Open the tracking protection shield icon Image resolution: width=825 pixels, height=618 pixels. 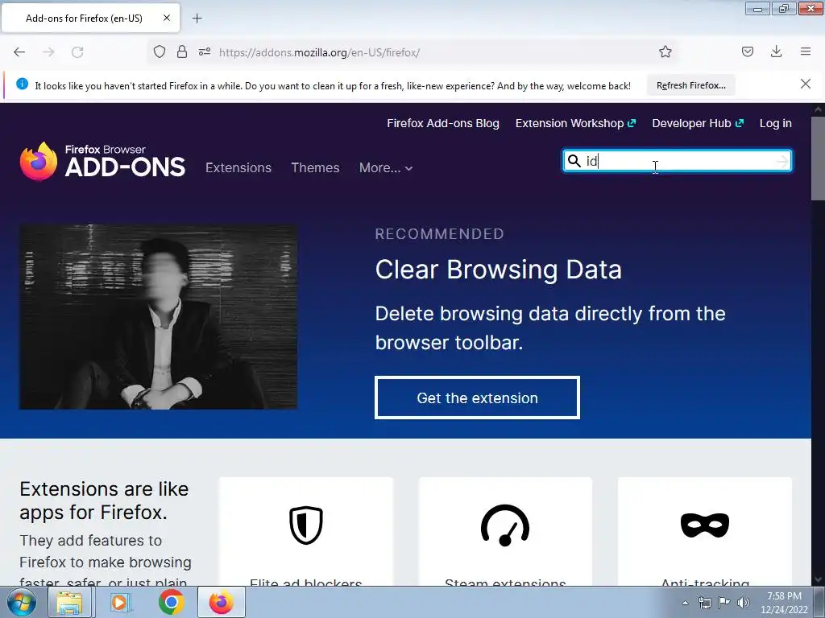[x=160, y=51]
